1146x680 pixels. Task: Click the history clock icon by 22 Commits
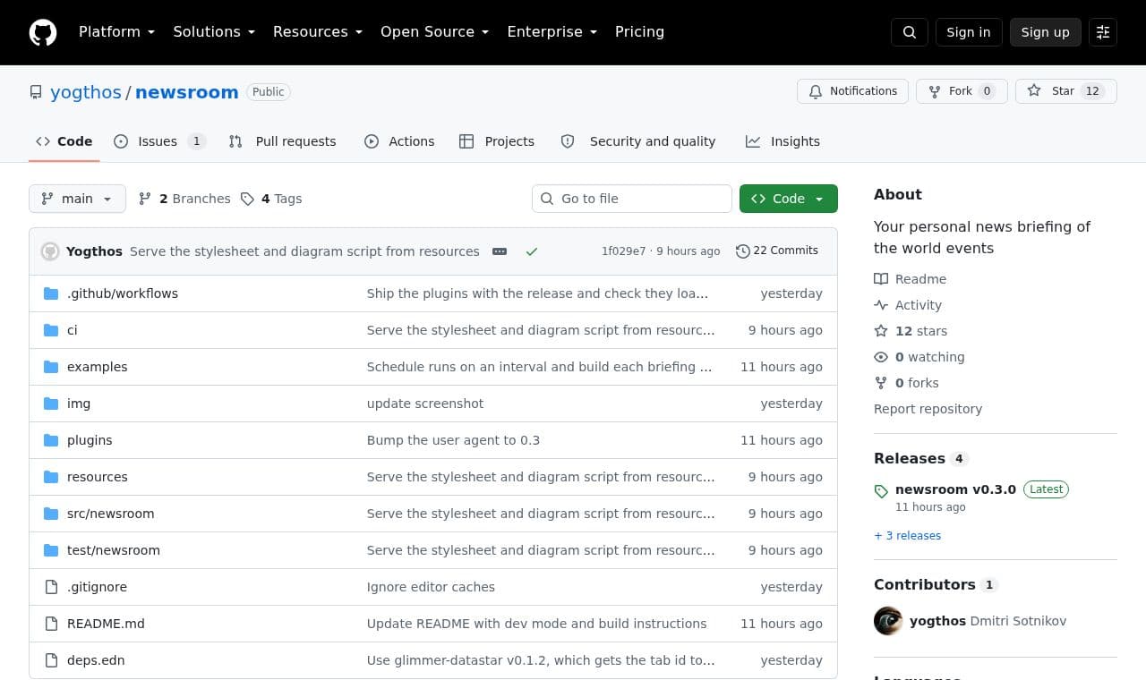point(742,251)
